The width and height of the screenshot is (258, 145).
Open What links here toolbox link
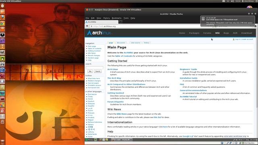94,79
